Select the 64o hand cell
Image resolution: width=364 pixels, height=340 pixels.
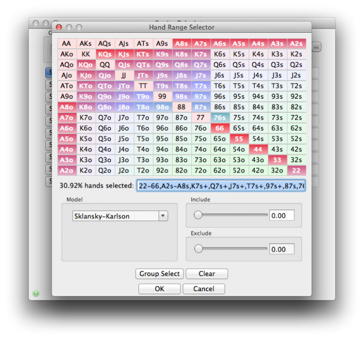tap(220, 149)
